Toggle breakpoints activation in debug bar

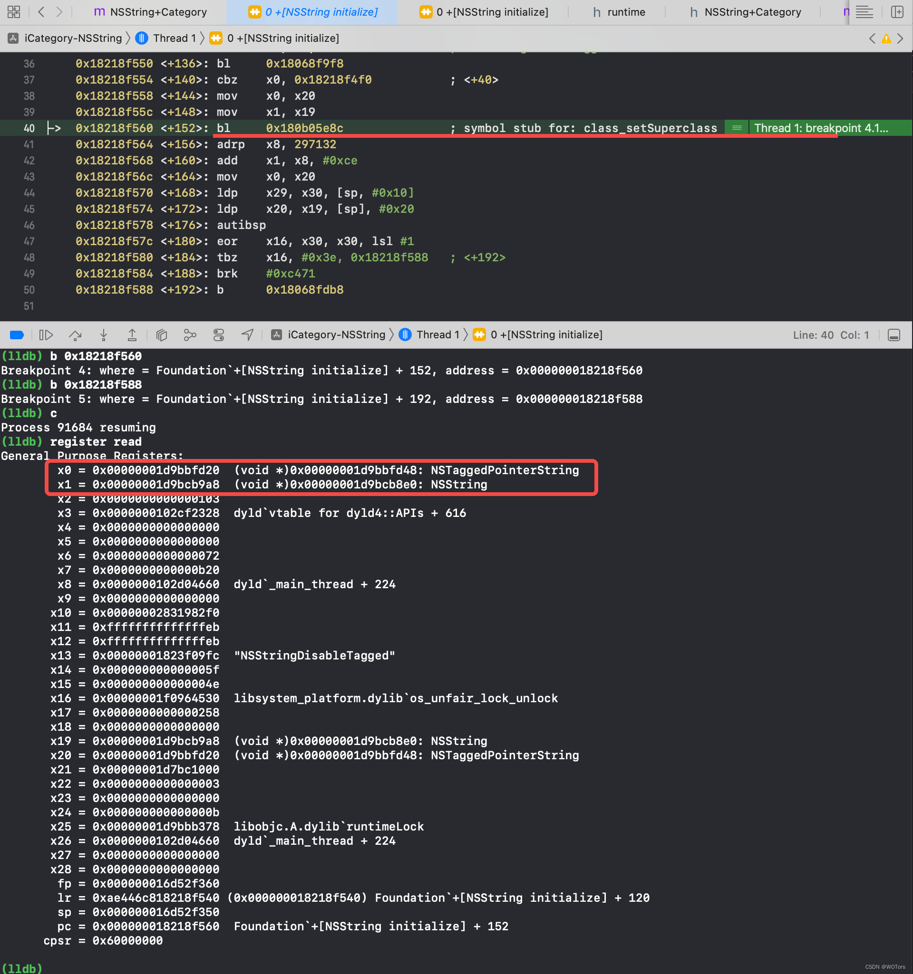coord(17,335)
